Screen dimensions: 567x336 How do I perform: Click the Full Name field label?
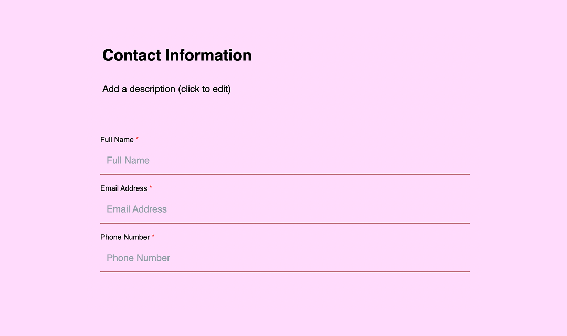pos(117,140)
